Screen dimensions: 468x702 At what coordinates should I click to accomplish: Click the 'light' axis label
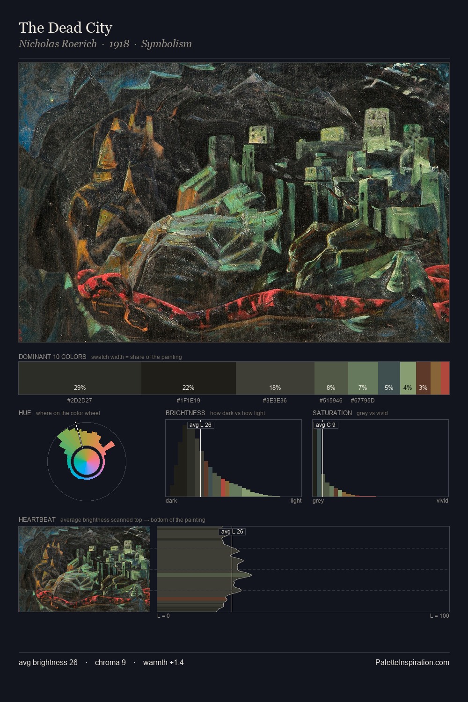pyautogui.click(x=296, y=501)
